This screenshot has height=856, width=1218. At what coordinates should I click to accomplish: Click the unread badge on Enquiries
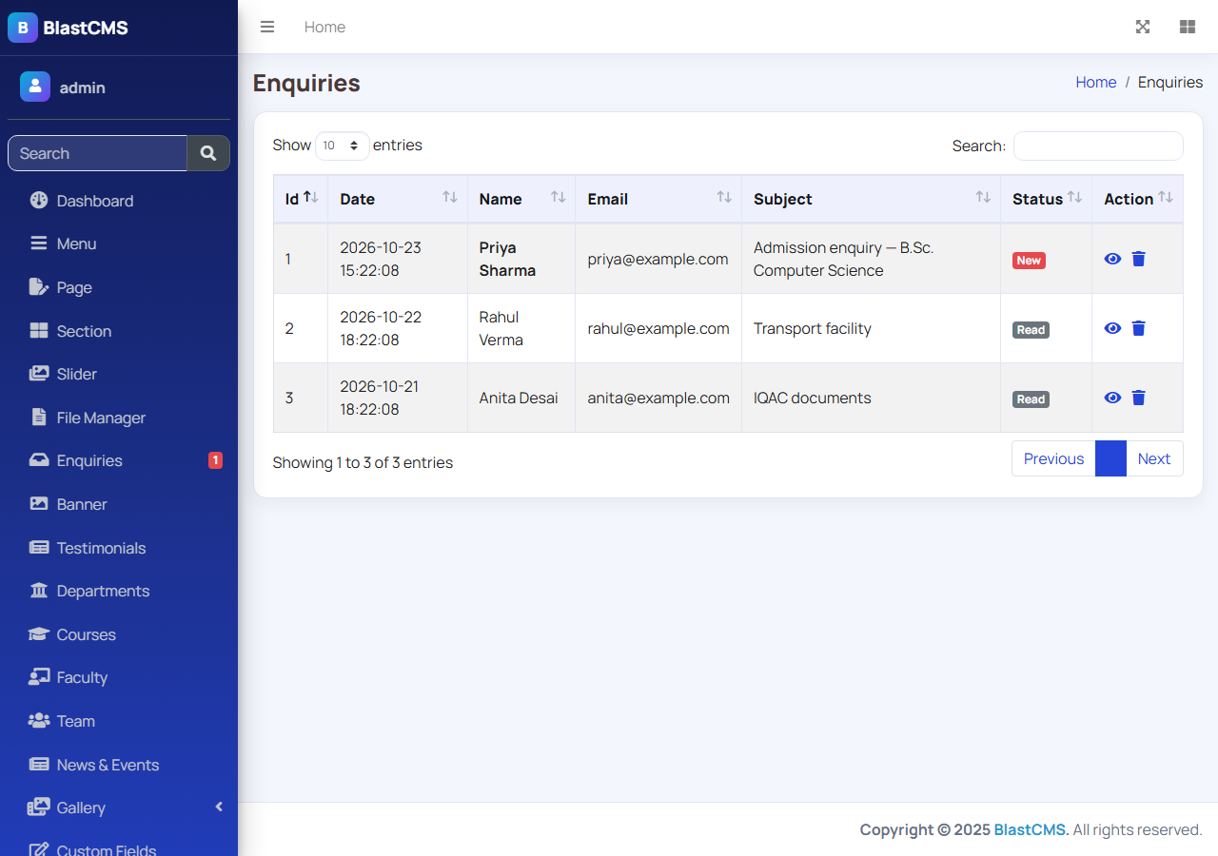pyautogui.click(x=215, y=460)
